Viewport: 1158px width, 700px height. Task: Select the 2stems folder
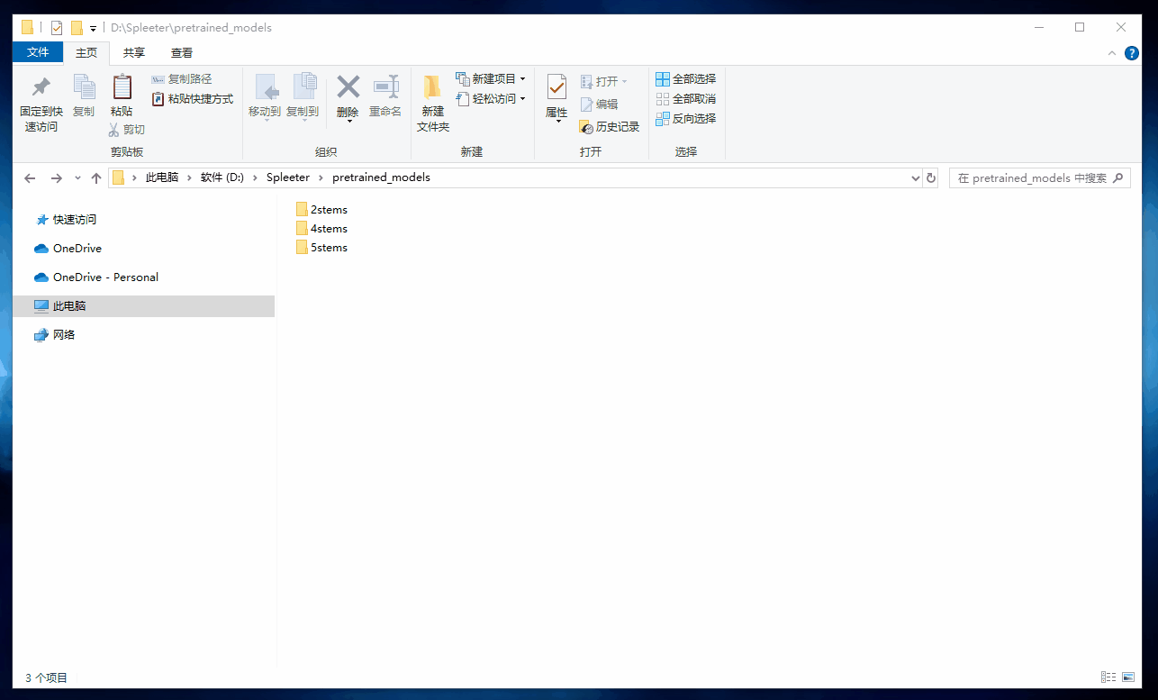point(321,209)
